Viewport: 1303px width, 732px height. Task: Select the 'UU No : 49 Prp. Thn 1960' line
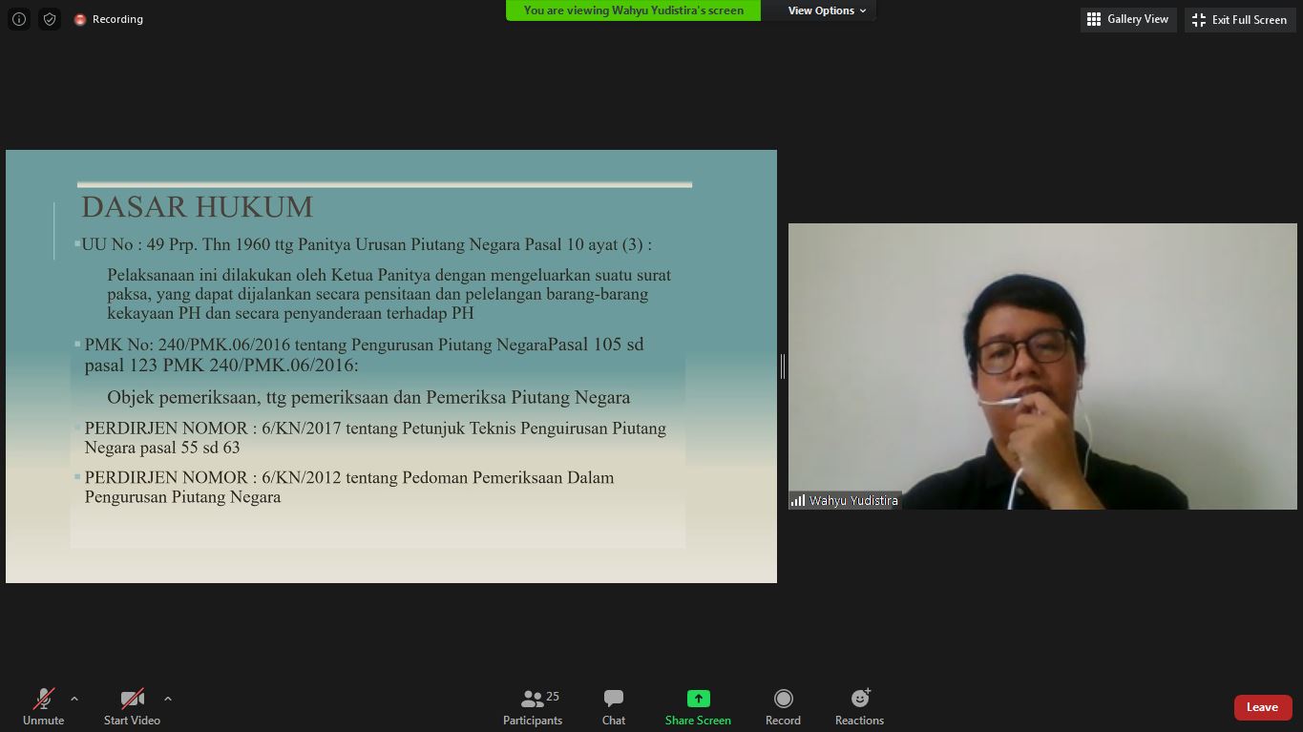tap(367, 244)
